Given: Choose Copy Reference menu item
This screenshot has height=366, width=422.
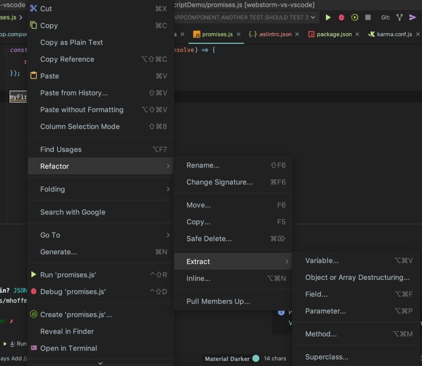Looking at the screenshot, I should [x=101, y=59].
